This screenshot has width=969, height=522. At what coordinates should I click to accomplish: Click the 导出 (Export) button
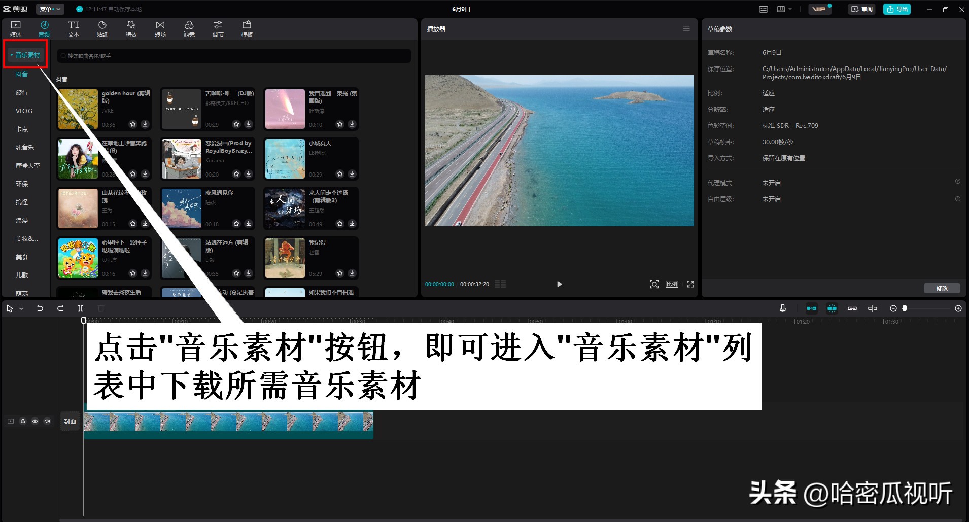click(896, 9)
